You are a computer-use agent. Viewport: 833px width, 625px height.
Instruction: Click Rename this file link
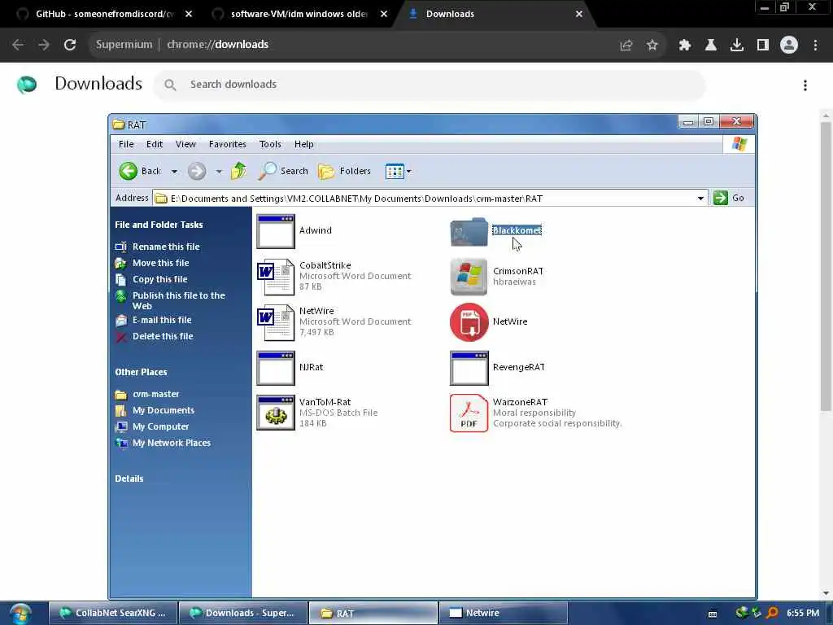166,247
